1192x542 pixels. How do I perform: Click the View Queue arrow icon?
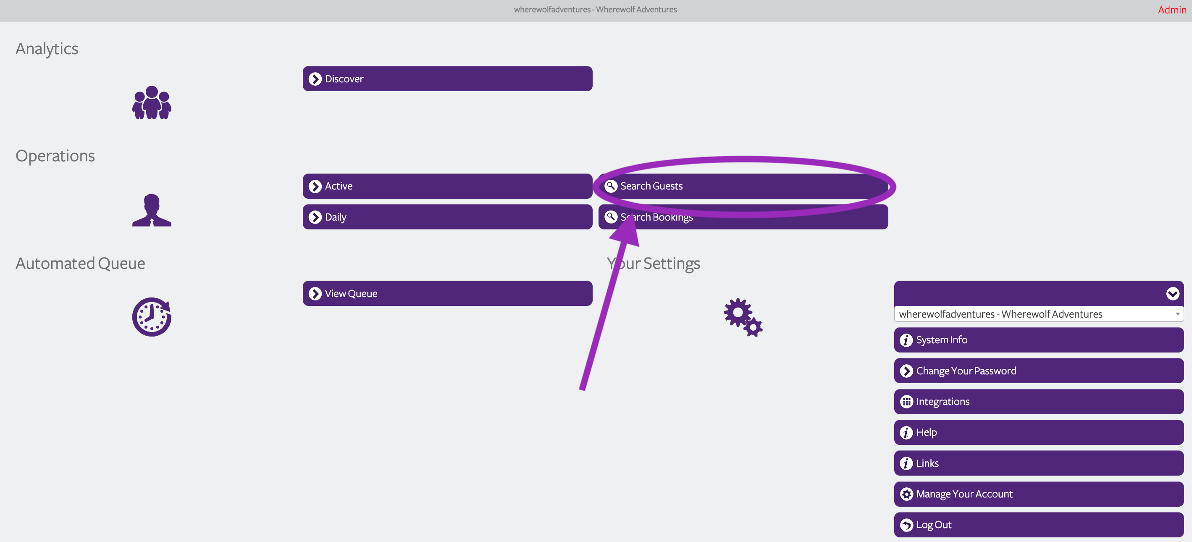pos(315,294)
